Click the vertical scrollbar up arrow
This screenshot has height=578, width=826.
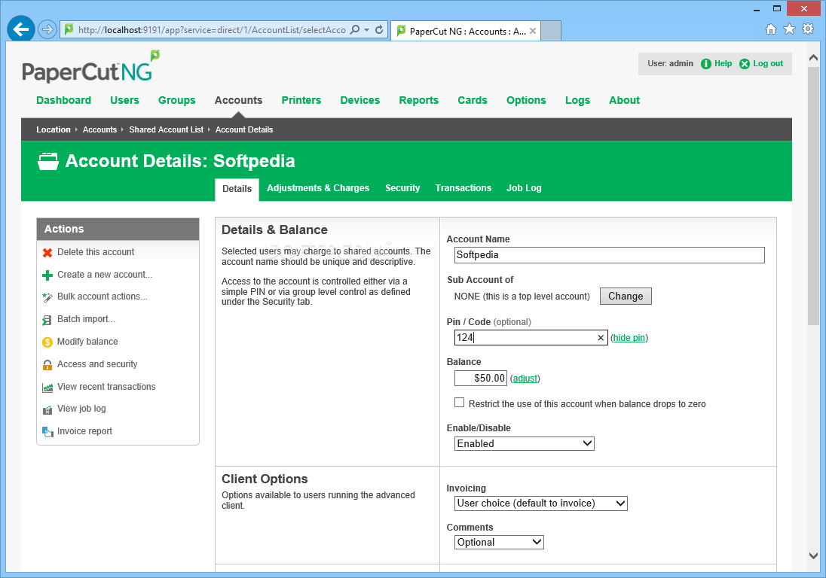[813, 58]
